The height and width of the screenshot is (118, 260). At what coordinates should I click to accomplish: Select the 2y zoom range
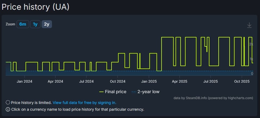click(x=47, y=24)
